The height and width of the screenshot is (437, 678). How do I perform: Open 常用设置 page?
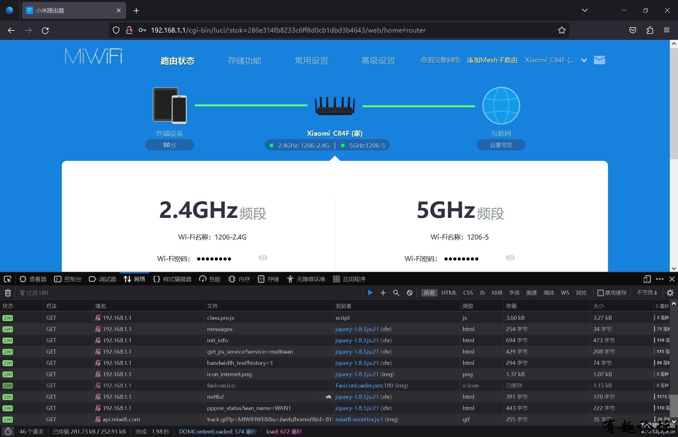coord(311,61)
